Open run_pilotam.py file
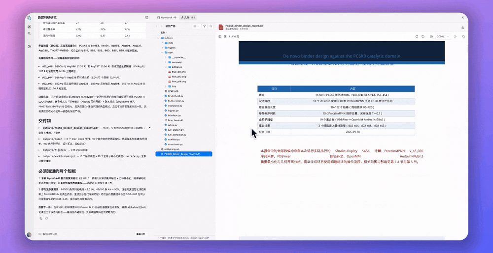This screenshot has height=253, width=493. coord(174,130)
